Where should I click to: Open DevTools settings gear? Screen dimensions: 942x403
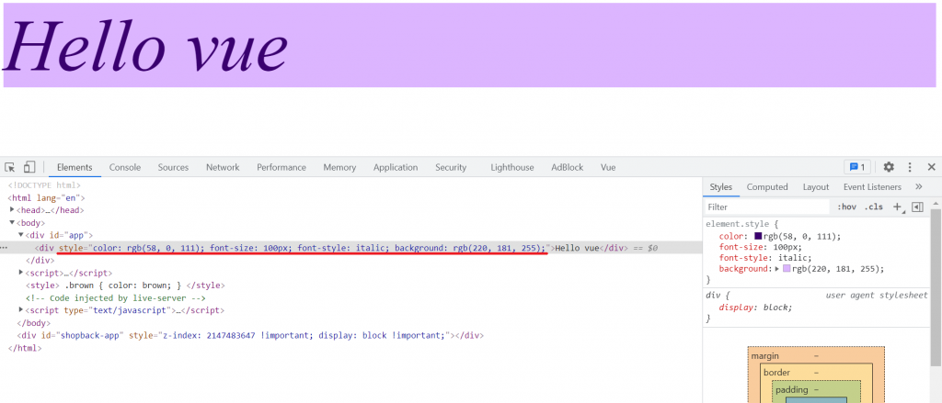(889, 167)
